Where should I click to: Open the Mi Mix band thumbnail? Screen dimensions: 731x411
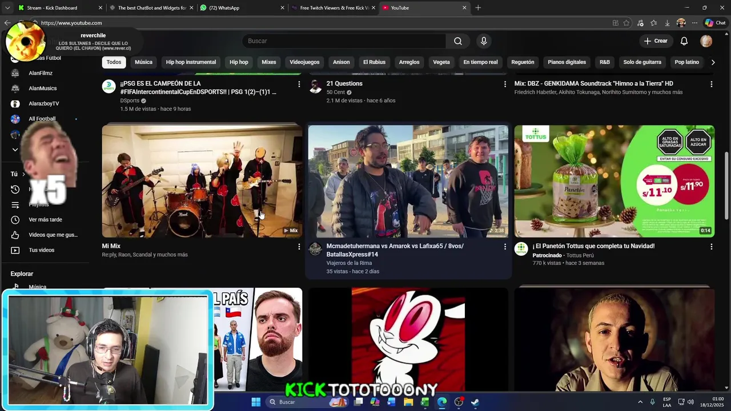tap(202, 181)
